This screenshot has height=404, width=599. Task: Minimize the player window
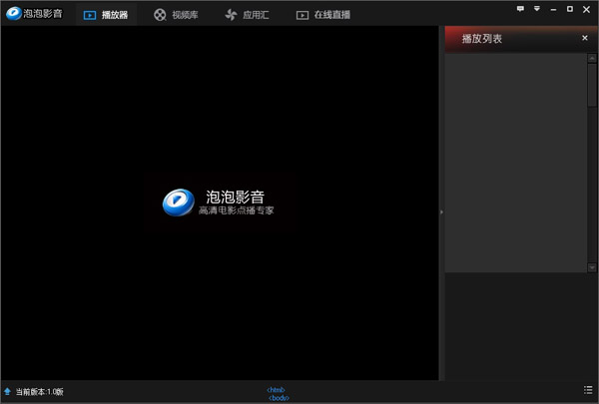(x=553, y=10)
